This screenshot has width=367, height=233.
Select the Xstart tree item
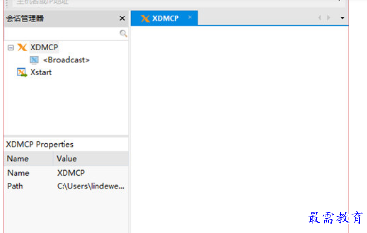[41, 72]
